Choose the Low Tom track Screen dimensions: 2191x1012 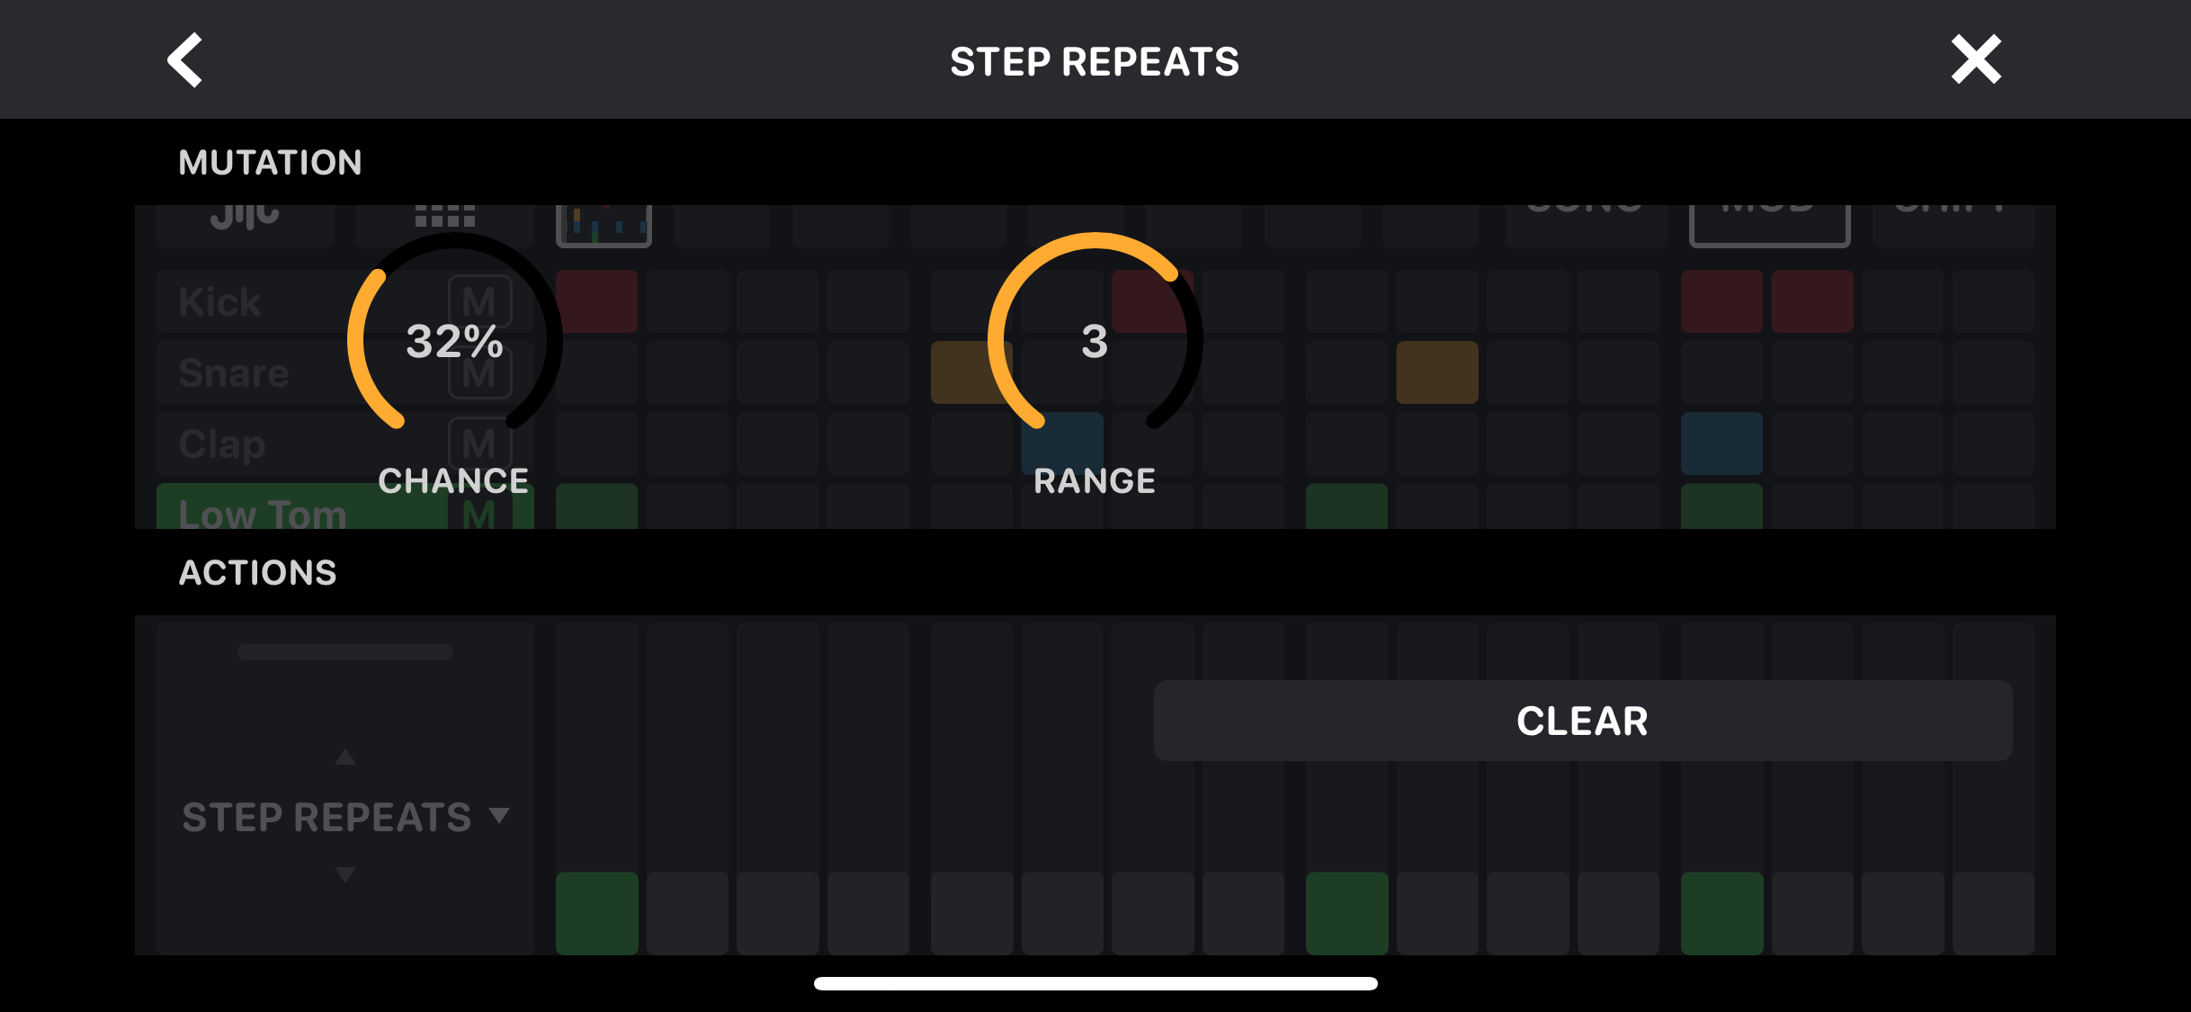[x=263, y=513]
